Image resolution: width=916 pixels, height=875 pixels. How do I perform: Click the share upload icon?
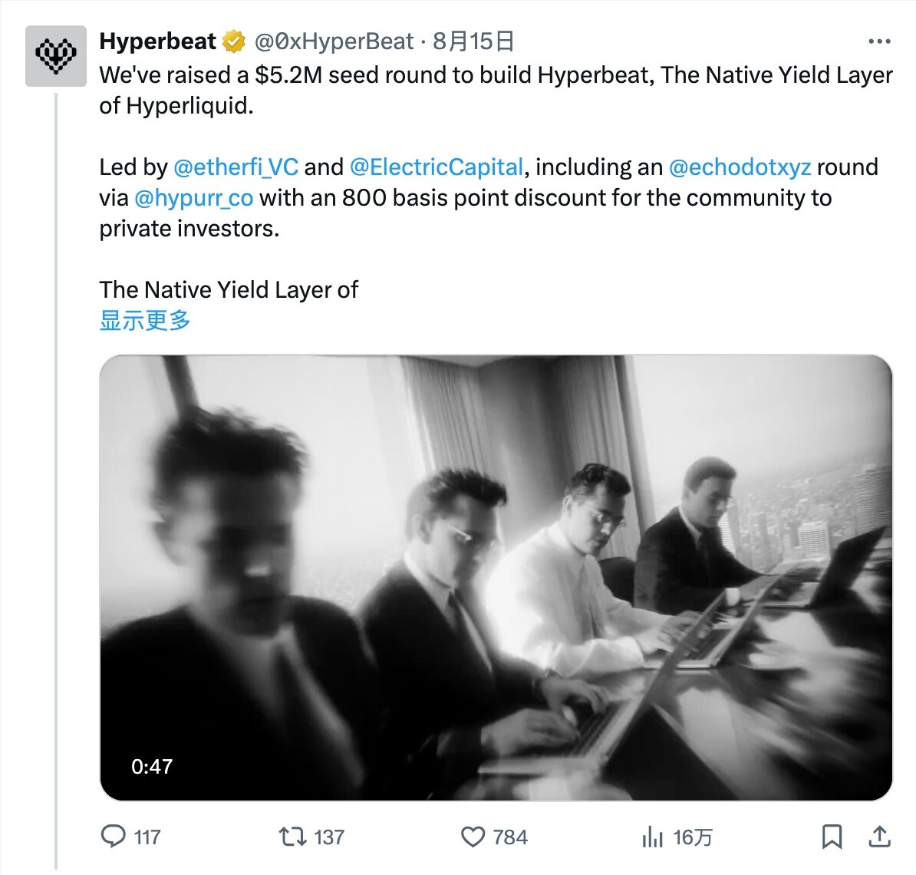point(879,837)
